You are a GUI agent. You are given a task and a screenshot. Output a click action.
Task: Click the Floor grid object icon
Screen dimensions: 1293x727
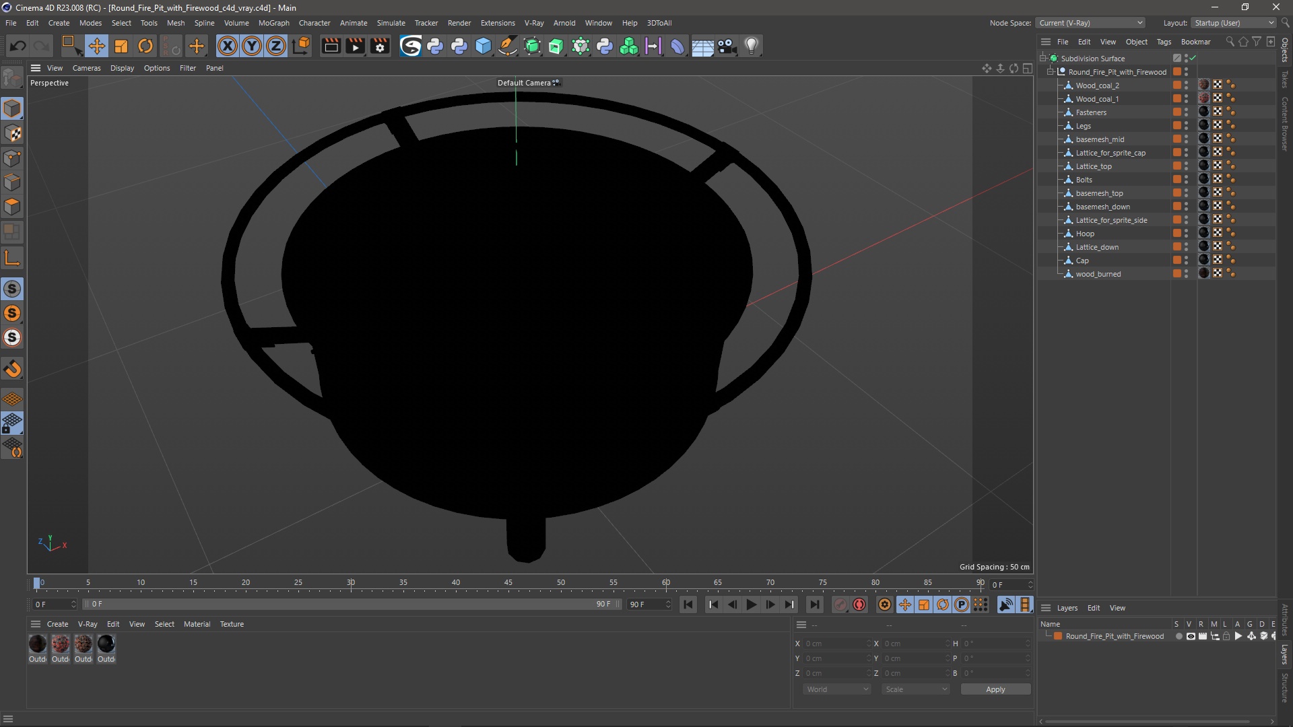[702, 46]
